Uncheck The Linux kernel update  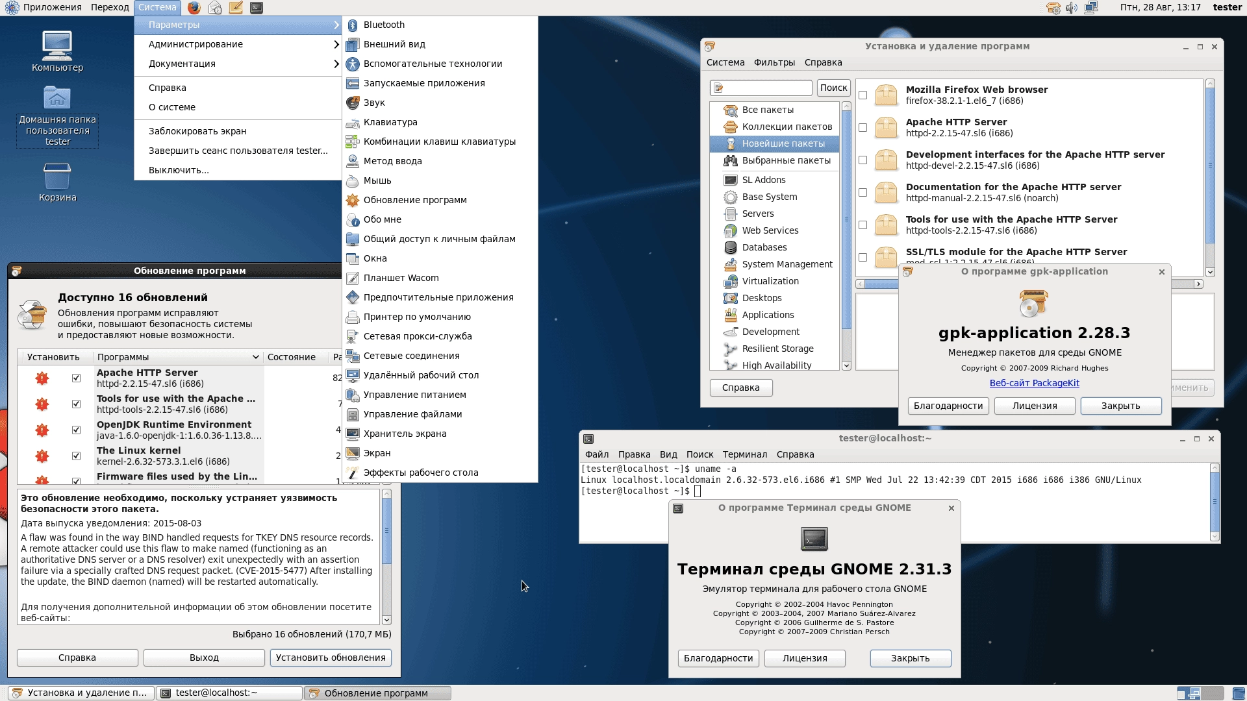tap(76, 456)
